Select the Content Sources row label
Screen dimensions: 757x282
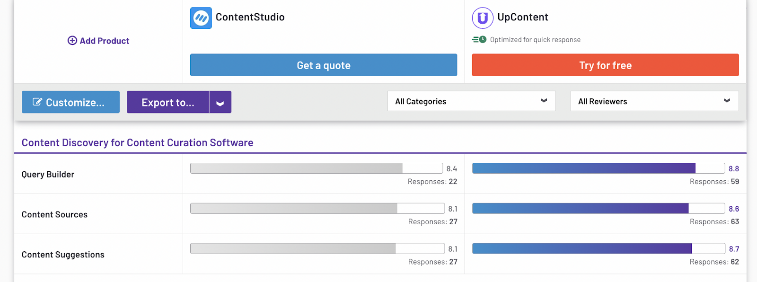[54, 215]
